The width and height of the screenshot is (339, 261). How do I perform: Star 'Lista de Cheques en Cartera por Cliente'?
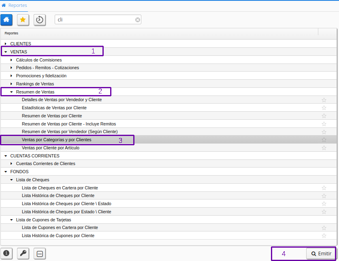324,188
